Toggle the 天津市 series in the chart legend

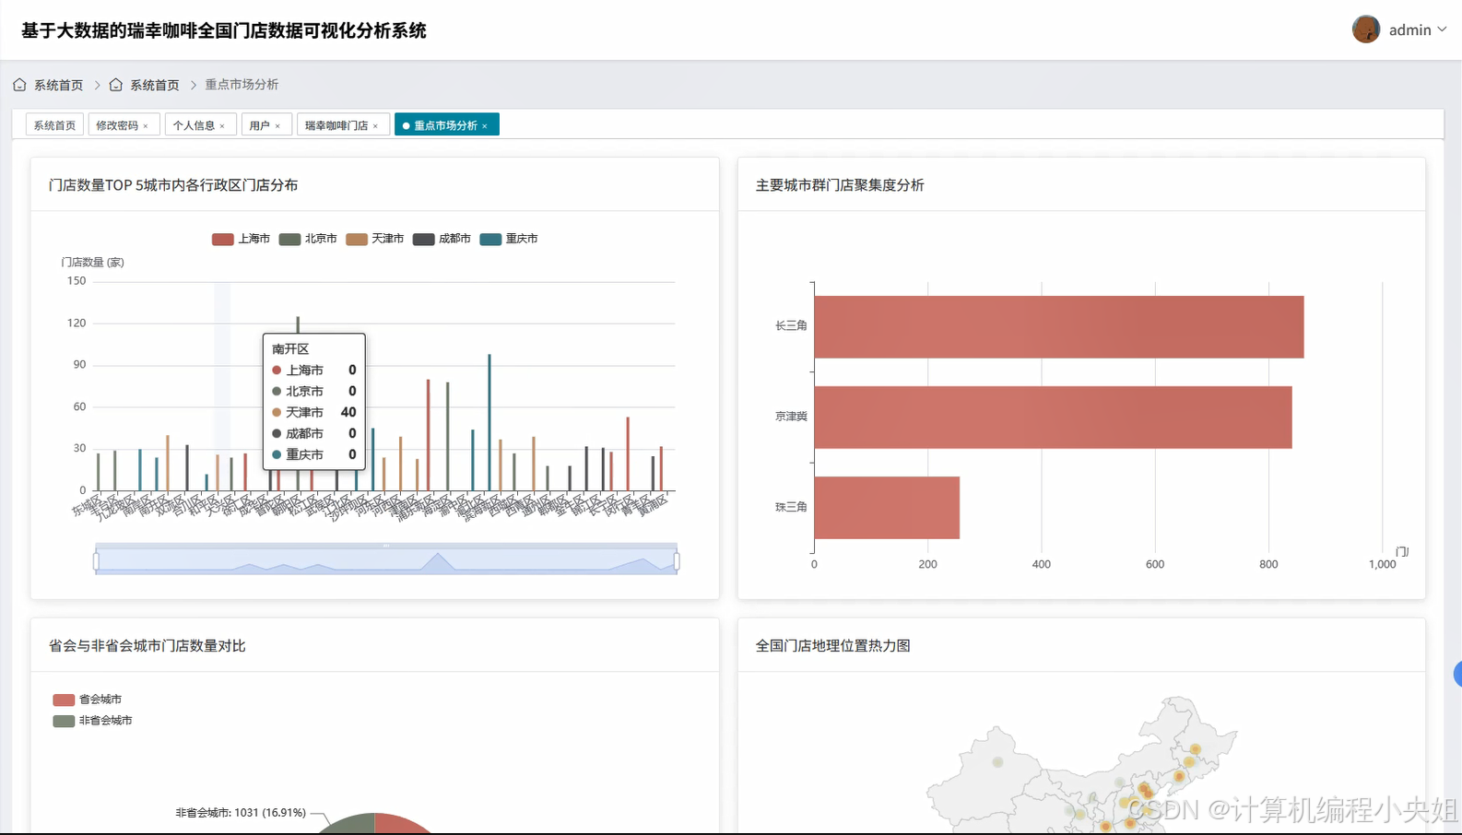(x=375, y=239)
